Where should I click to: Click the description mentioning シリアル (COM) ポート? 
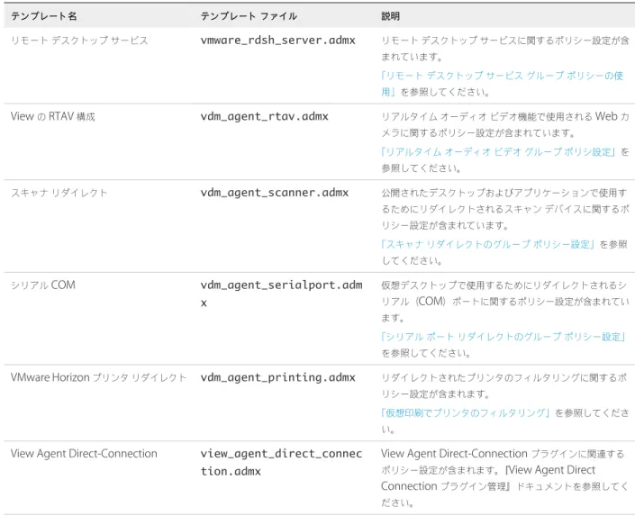click(505, 302)
